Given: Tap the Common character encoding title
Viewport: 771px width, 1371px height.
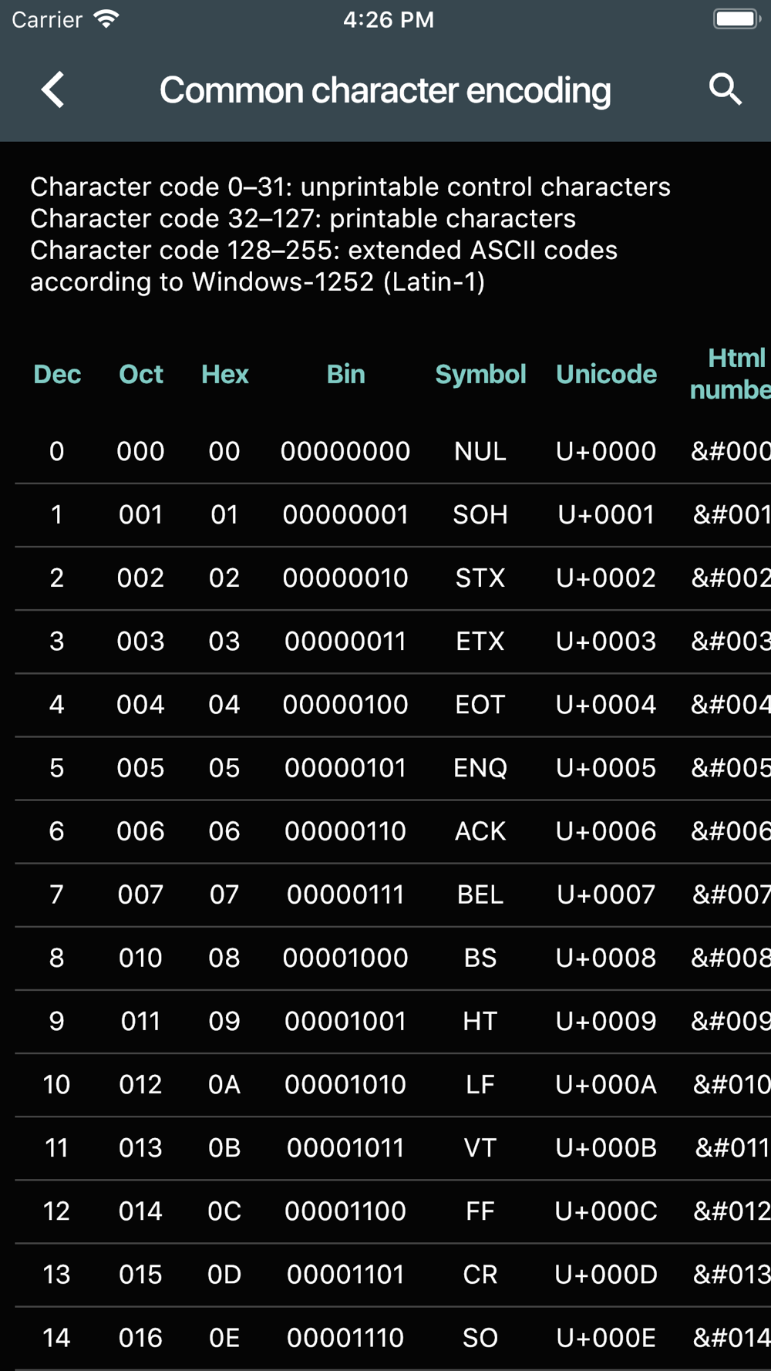Looking at the screenshot, I should click(x=385, y=90).
